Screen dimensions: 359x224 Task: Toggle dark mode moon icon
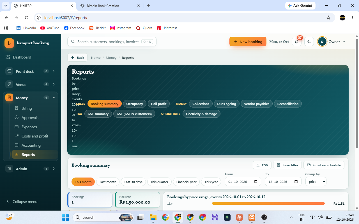click(x=309, y=42)
